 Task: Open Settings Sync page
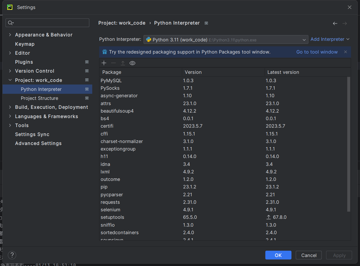click(x=32, y=134)
